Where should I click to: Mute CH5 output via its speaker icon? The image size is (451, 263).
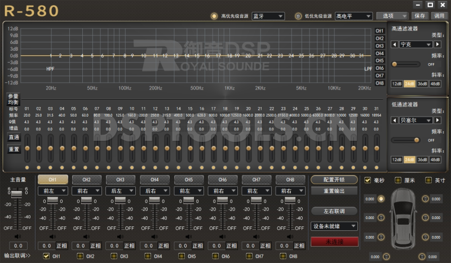[x=188, y=237]
